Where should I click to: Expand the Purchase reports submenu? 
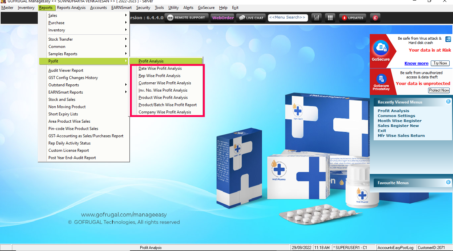84,23
